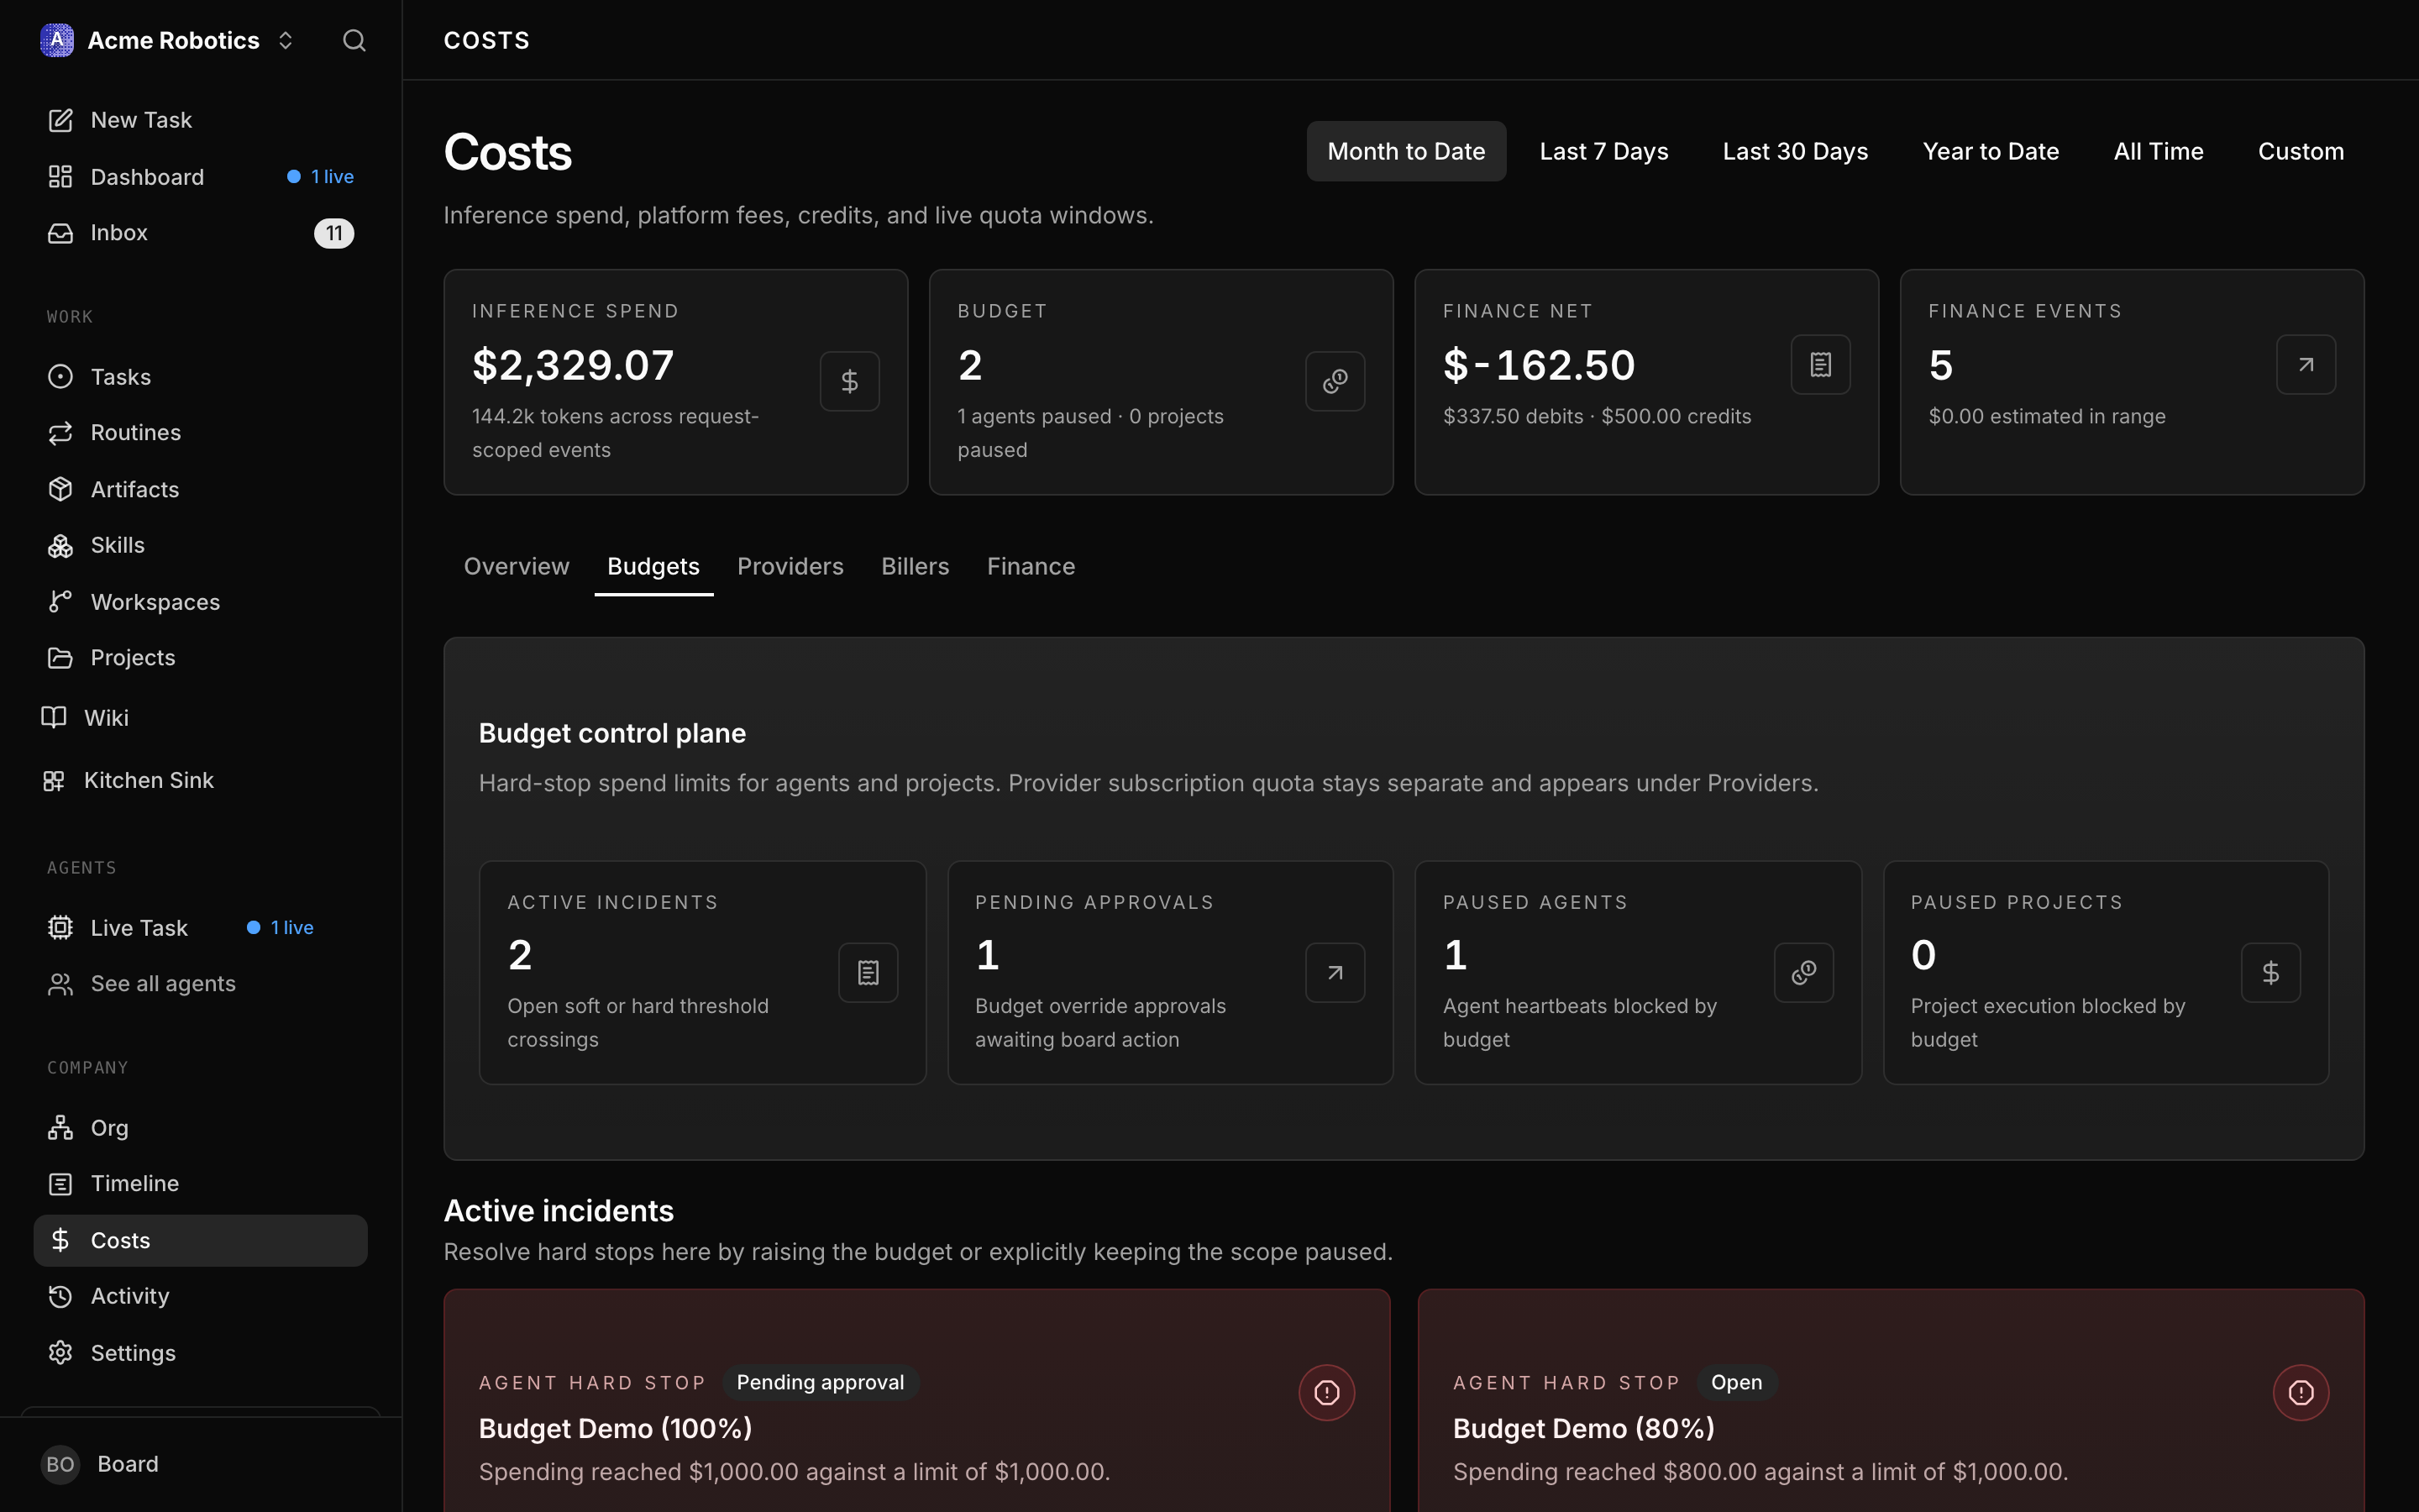Click the Pending approval status badge
This screenshot has height=1512, width=2419.
820,1382
